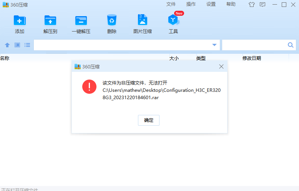Viewport: 299px width, 191px height.
Task: Click the file path ending in 184601.rar
Action: click(161, 94)
